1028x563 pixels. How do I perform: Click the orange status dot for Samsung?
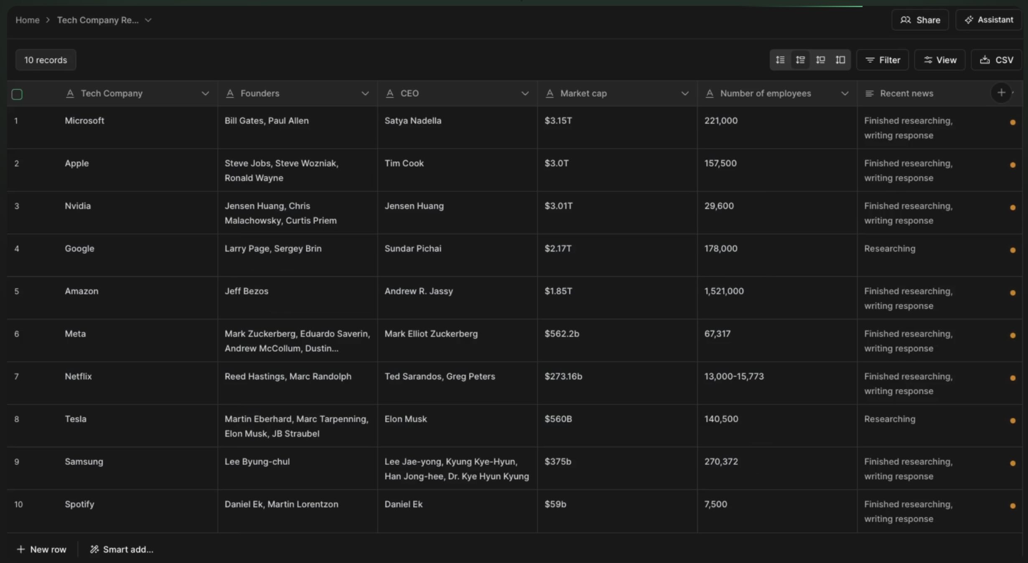tap(1013, 463)
